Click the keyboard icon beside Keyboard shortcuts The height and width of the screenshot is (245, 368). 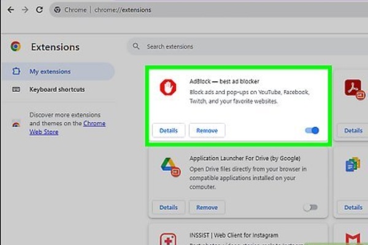(16, 89)
